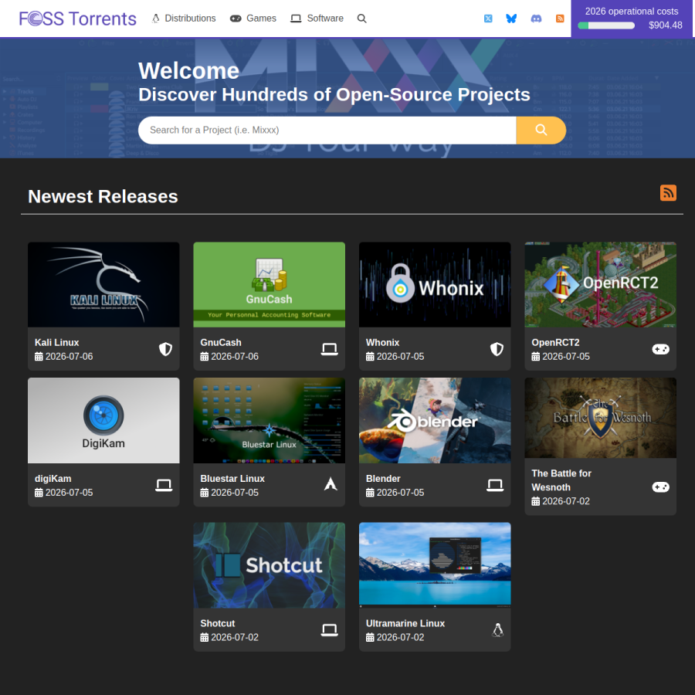Click the shield icon on Whonix card
This screenshot has height=695, width=695.
[497, 349]
